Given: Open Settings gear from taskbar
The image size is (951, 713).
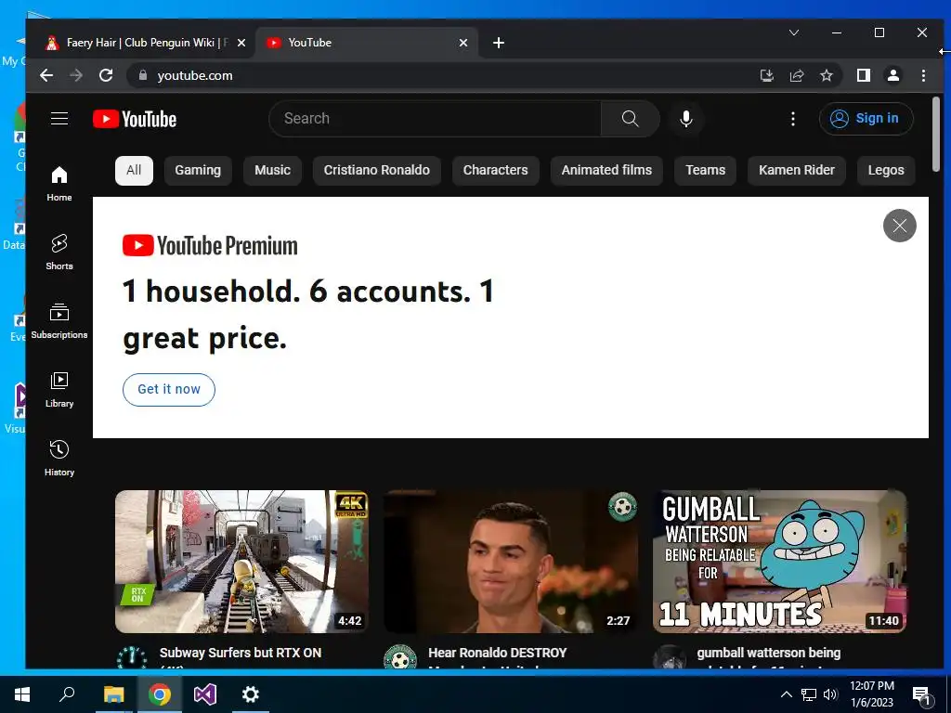Looking at the screenshot, I should [251, 694].
